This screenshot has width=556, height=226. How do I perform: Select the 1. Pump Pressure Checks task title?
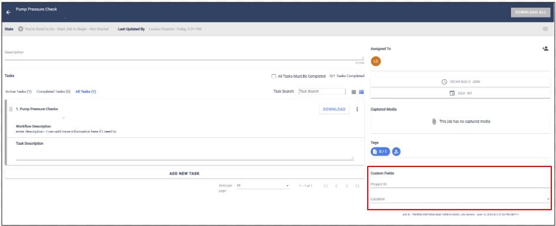pyautogui.click(x=37, y=109)
